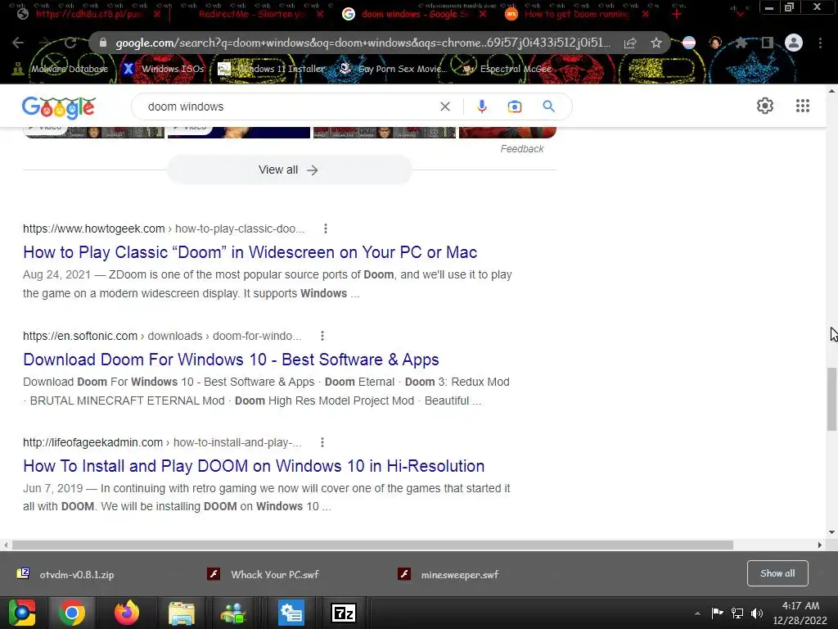Open the Chrome profile avatar menu
The image size is (838, 629).
pos(794,43)
